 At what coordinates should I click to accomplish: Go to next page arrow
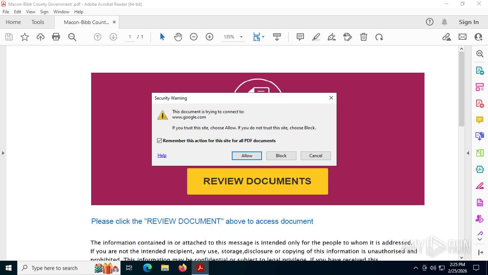click(x=113, y=37)
